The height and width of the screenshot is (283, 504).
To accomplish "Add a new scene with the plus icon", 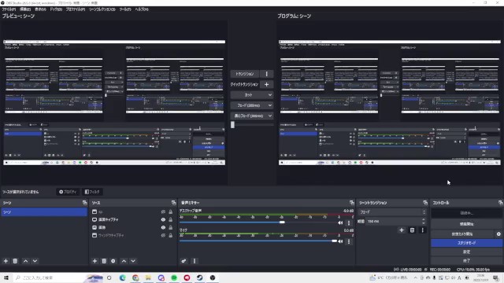I will pyautogui.click(x=6, y=261).
